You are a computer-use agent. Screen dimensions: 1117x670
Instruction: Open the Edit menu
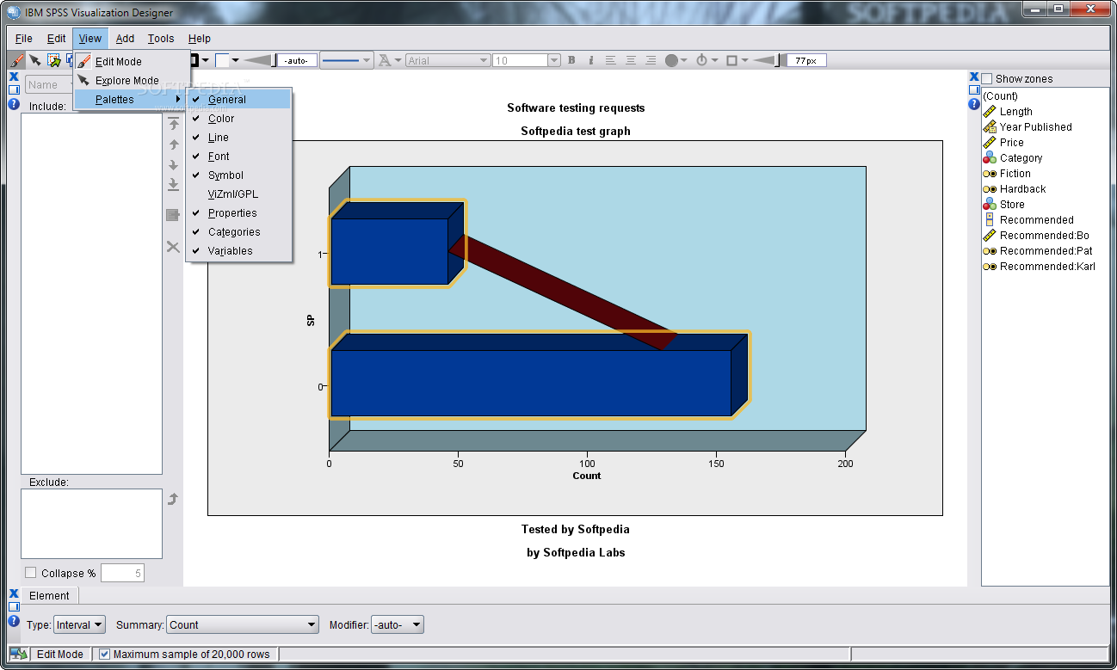(56, 38)
